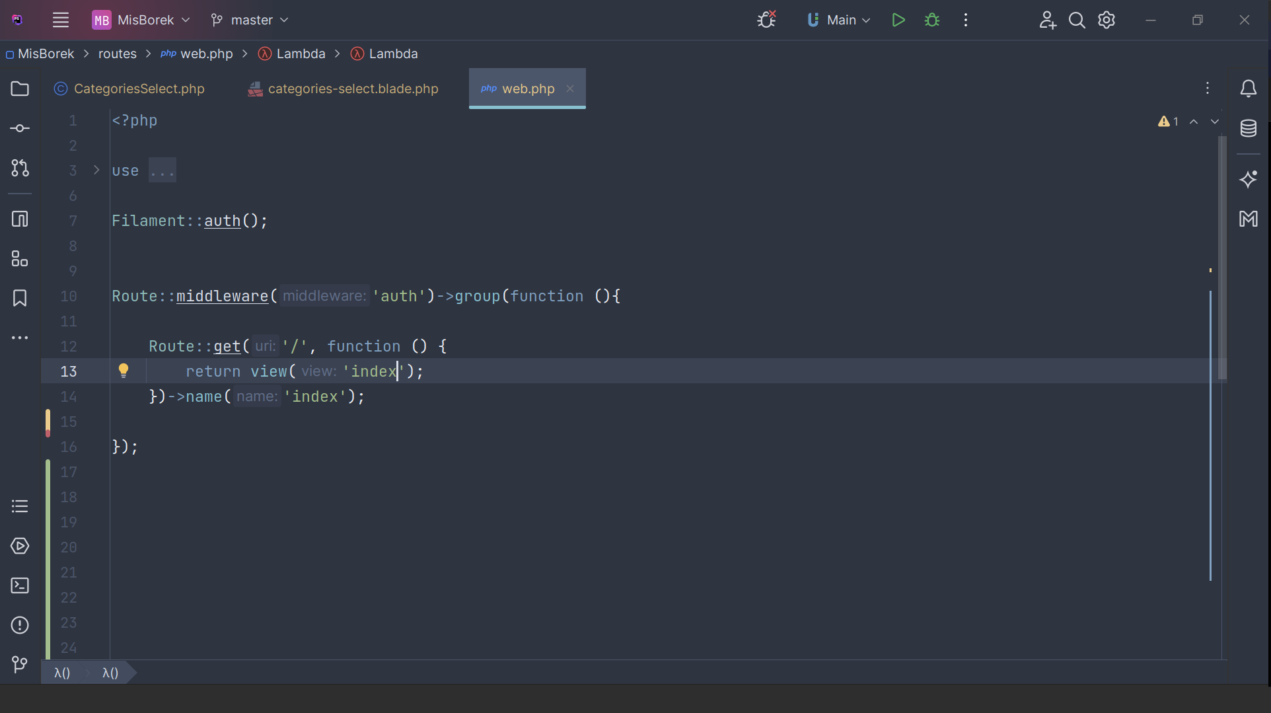Click web.php in the breadcrumb bar
The height and width of the screenshot is (713, 1271).
pyautogui.click(x=197, y=54)
